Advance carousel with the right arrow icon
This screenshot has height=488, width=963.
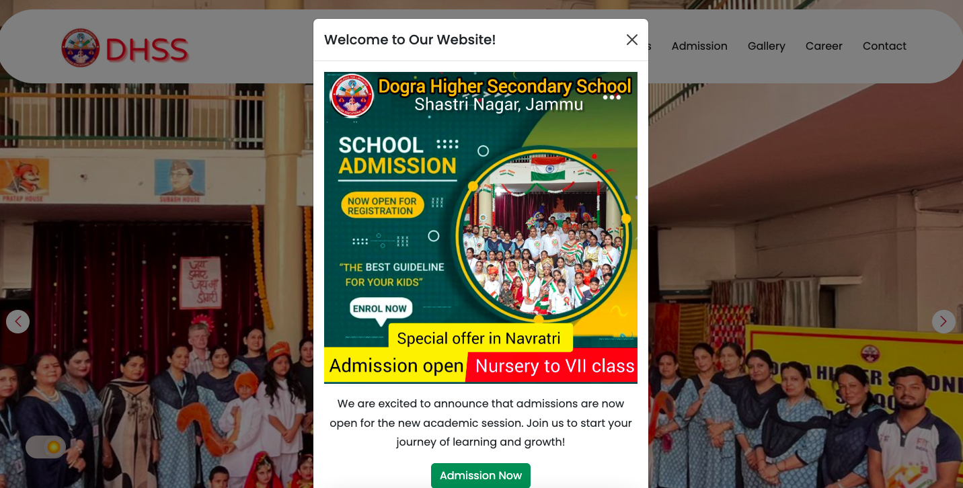tap(943, 321)
